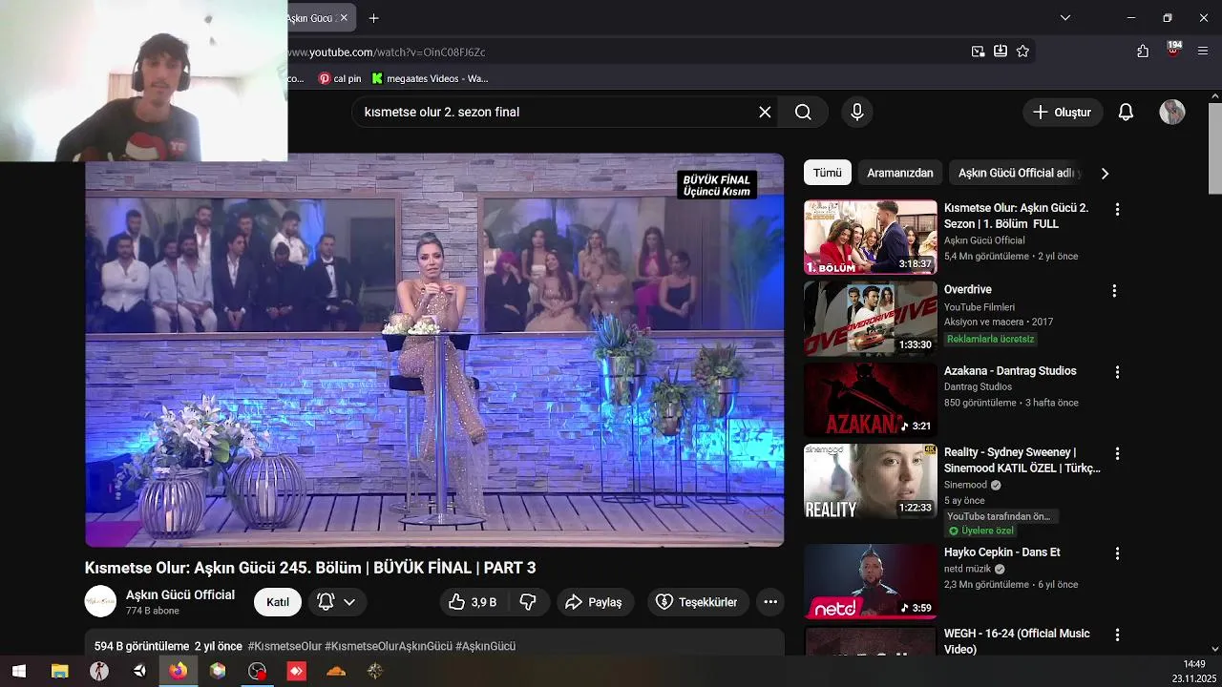This screenshot has width=1222, height=687.
Task: Click the video player to pause
Action: pos(434,349)
